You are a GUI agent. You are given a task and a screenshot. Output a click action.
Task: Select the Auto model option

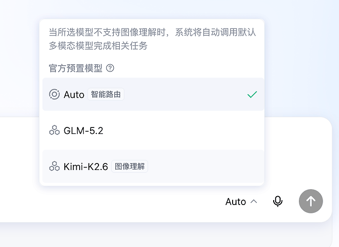pyautogui.click(x=153, y=94)
